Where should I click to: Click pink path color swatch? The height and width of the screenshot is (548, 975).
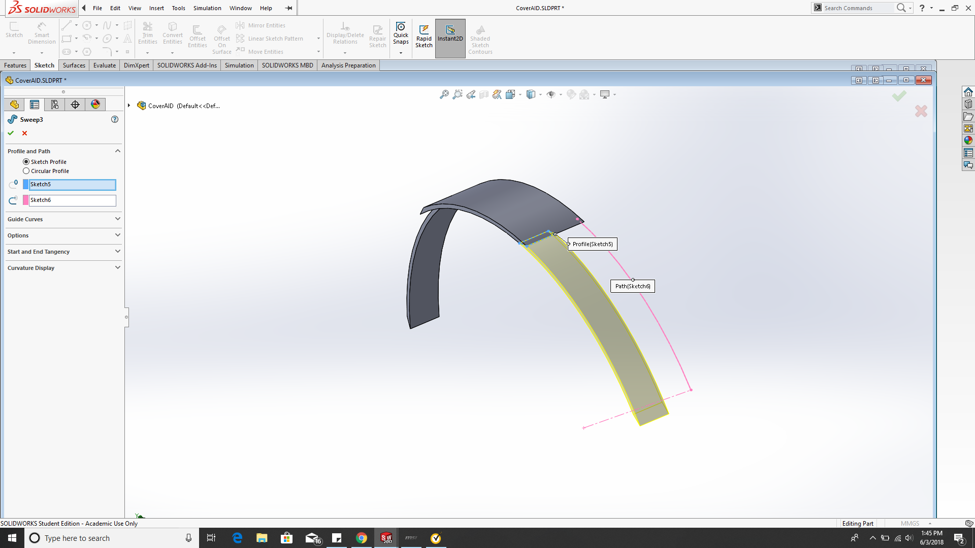pyautogui.click(x=26, y=200)
